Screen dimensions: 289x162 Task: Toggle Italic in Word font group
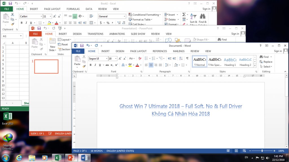(x=95, y=65)
